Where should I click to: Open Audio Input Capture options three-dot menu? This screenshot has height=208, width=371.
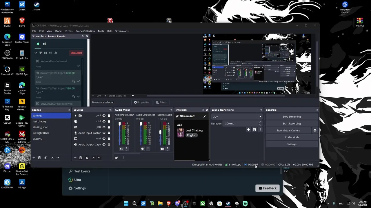tap(127, 149)
